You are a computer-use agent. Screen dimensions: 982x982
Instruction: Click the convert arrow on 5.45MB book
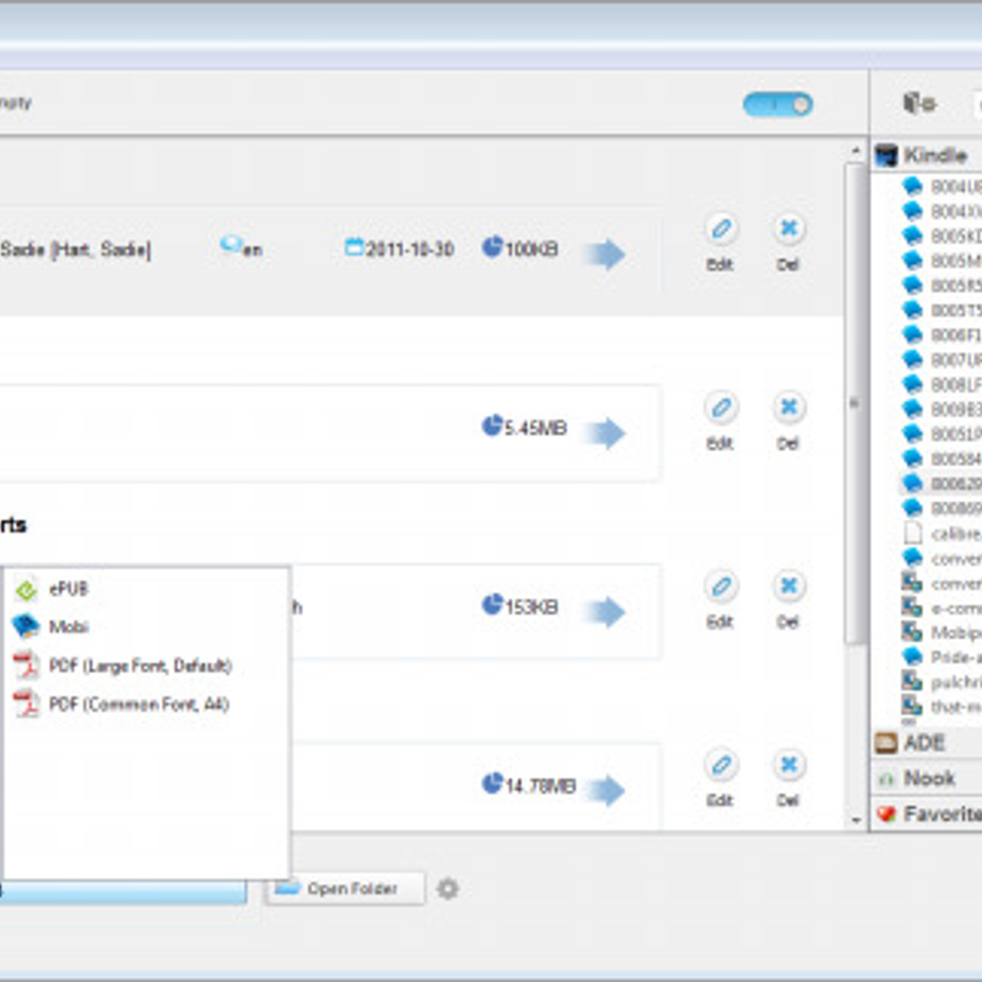click(x=604, y=433)
